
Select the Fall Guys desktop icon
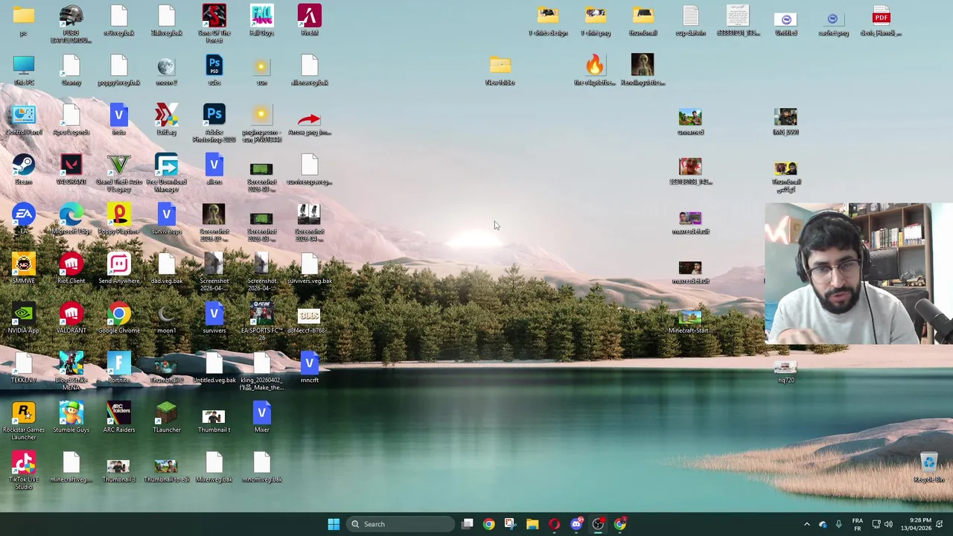pyautogui.click(x=261, y=20)
